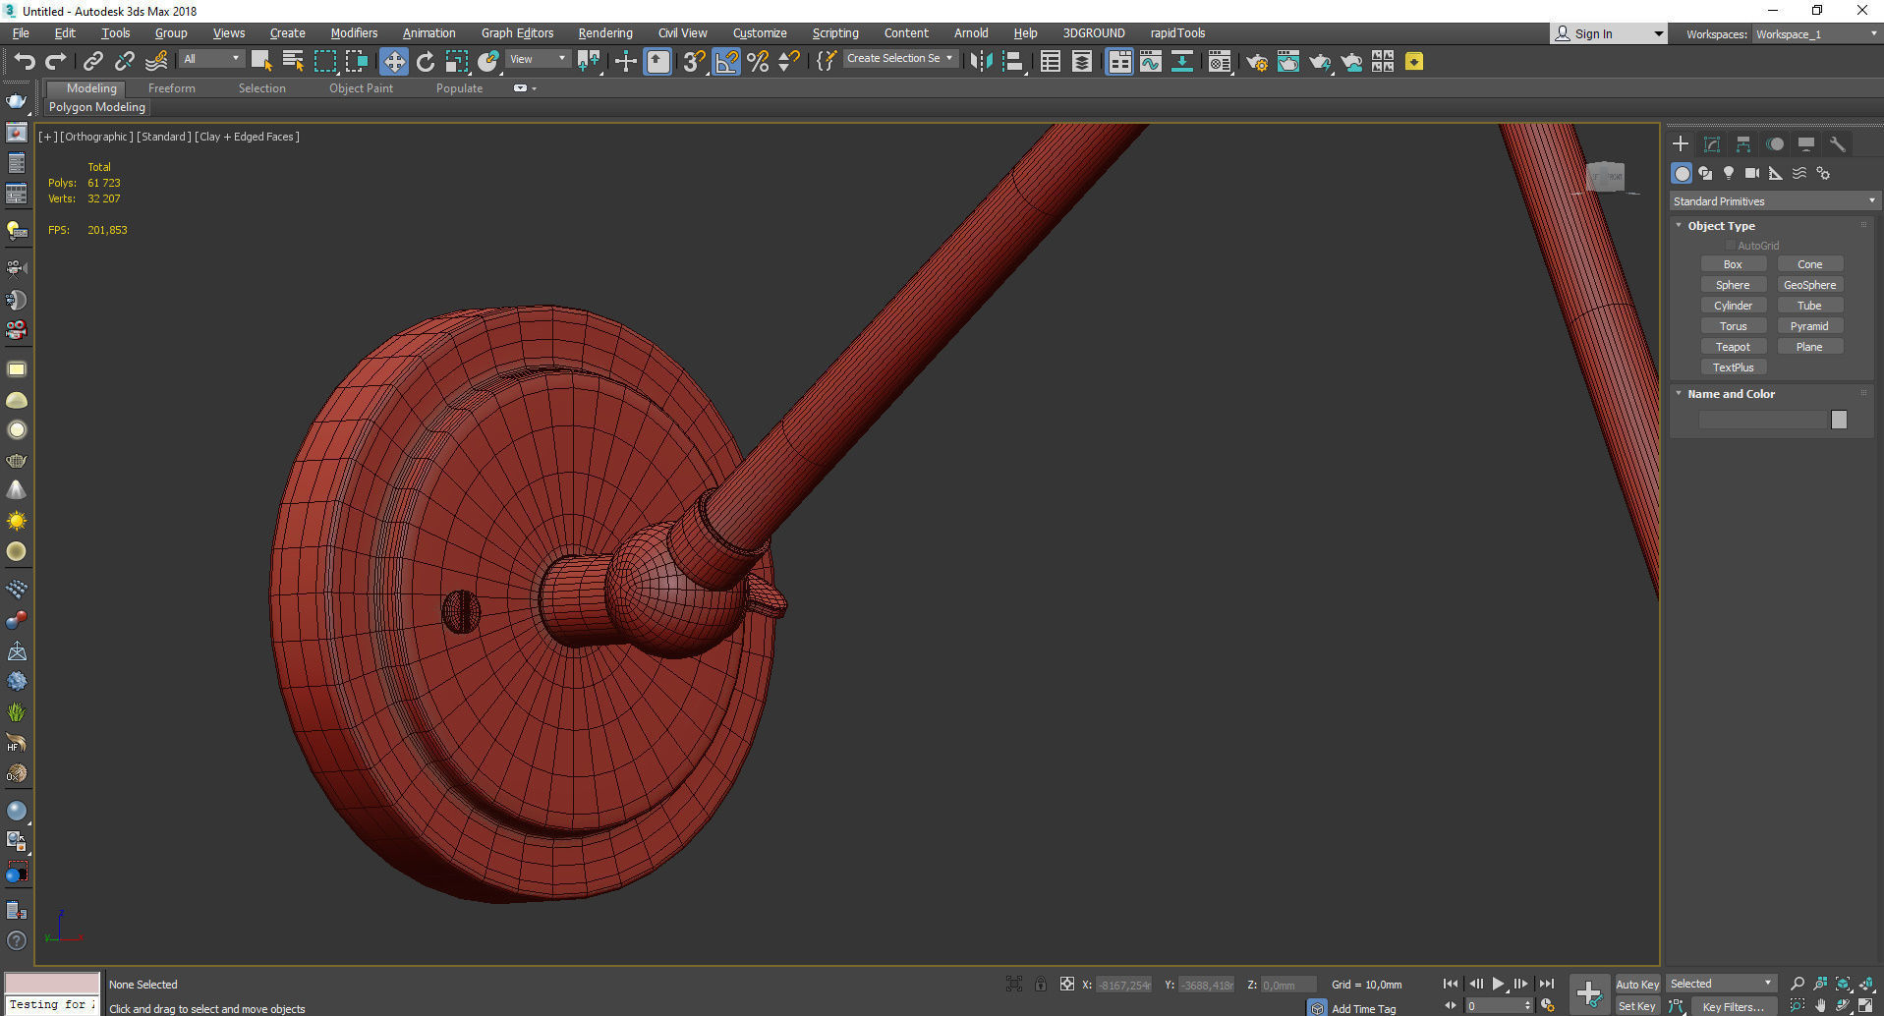Select the Move transform tool

click(393, 62)
